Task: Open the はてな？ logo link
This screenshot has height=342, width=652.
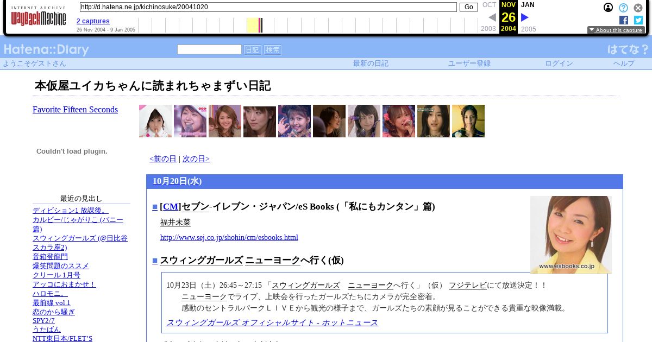Action: [x=628, y=49]
